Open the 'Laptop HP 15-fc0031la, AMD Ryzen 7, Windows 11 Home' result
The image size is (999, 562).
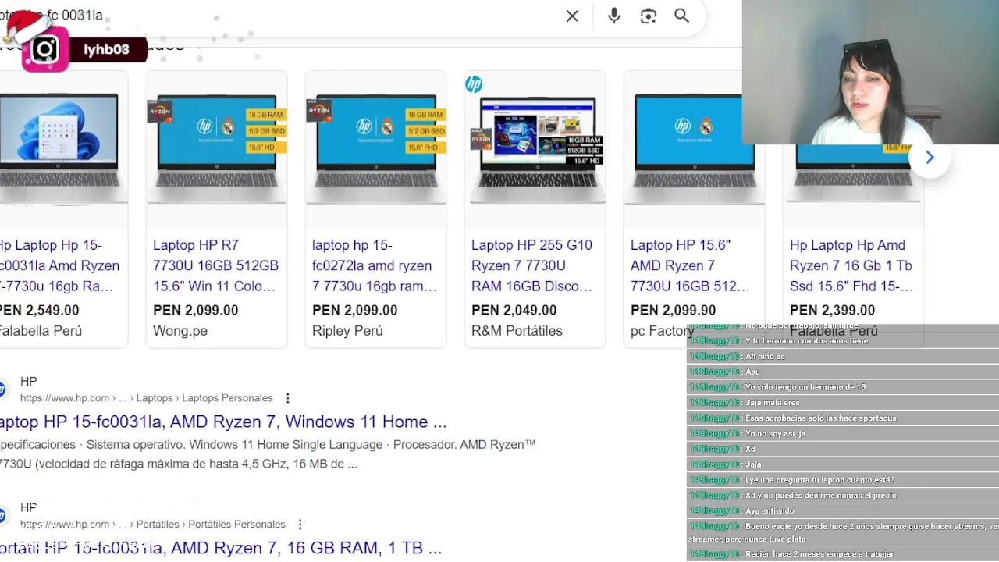[x=223, y=422]
